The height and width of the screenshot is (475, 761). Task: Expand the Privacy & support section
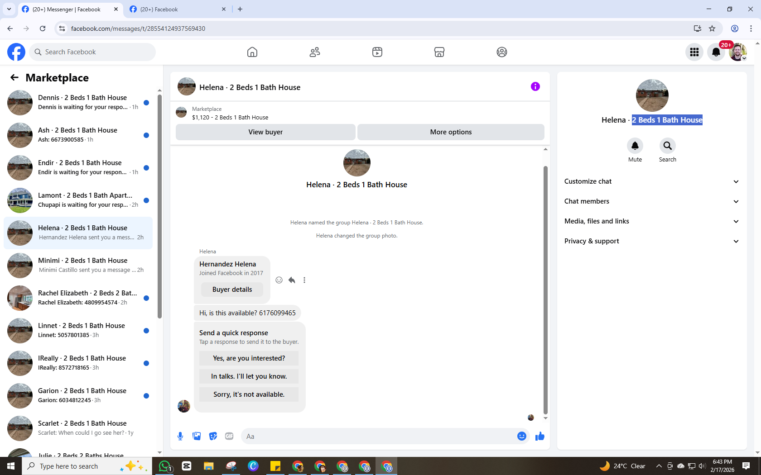coord(652,241)
